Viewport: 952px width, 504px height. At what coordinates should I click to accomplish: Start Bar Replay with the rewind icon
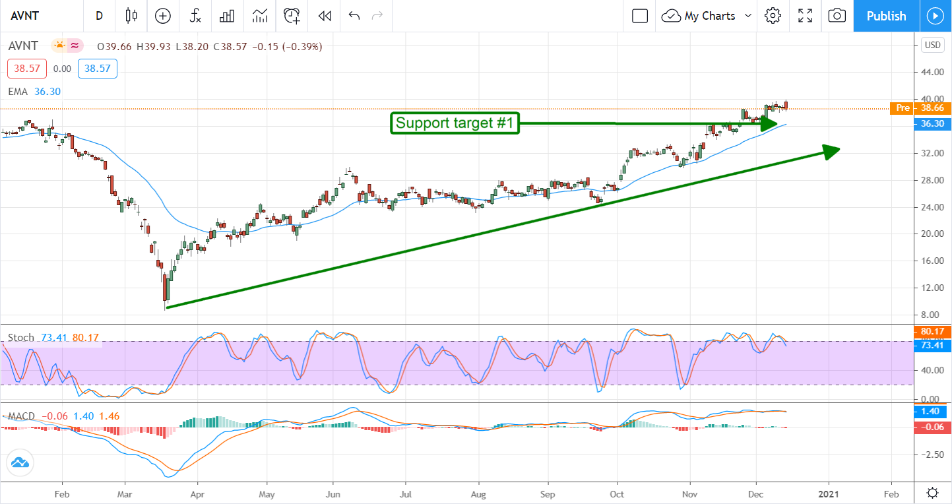point(324,16)
